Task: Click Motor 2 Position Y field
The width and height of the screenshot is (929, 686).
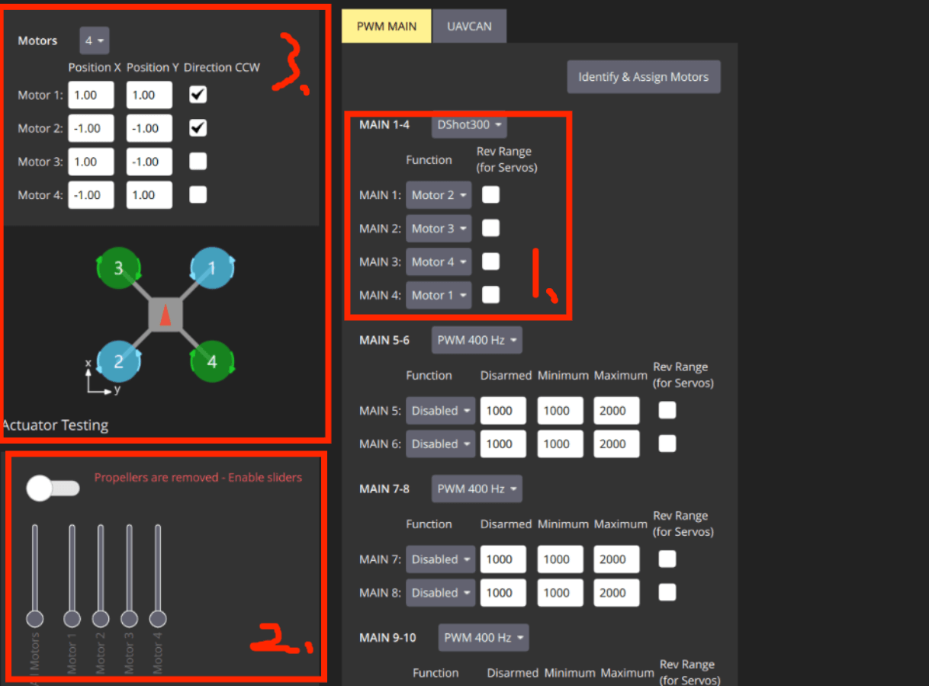Action: coord(149,128)
